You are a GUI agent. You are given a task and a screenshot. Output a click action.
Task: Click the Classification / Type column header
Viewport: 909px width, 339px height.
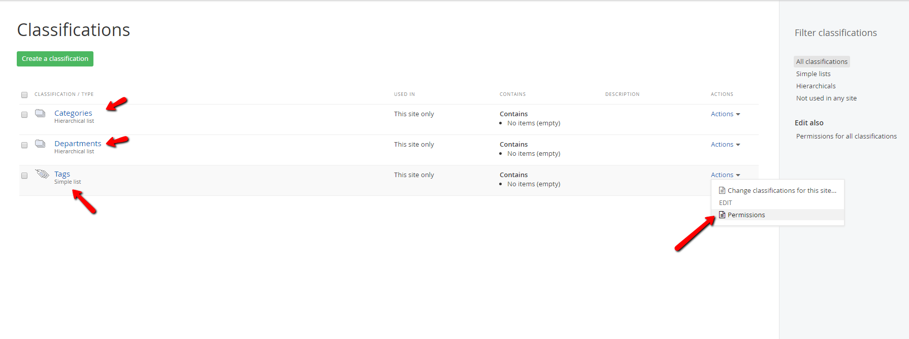[x=64, y=94]
